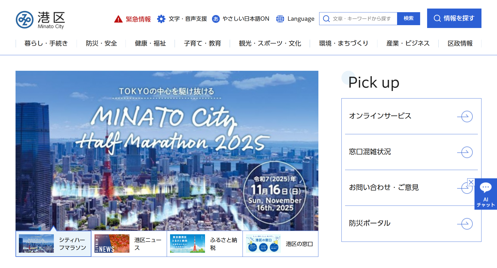
Task: Click the blue 検索 search button
Action: pos(408,19)
